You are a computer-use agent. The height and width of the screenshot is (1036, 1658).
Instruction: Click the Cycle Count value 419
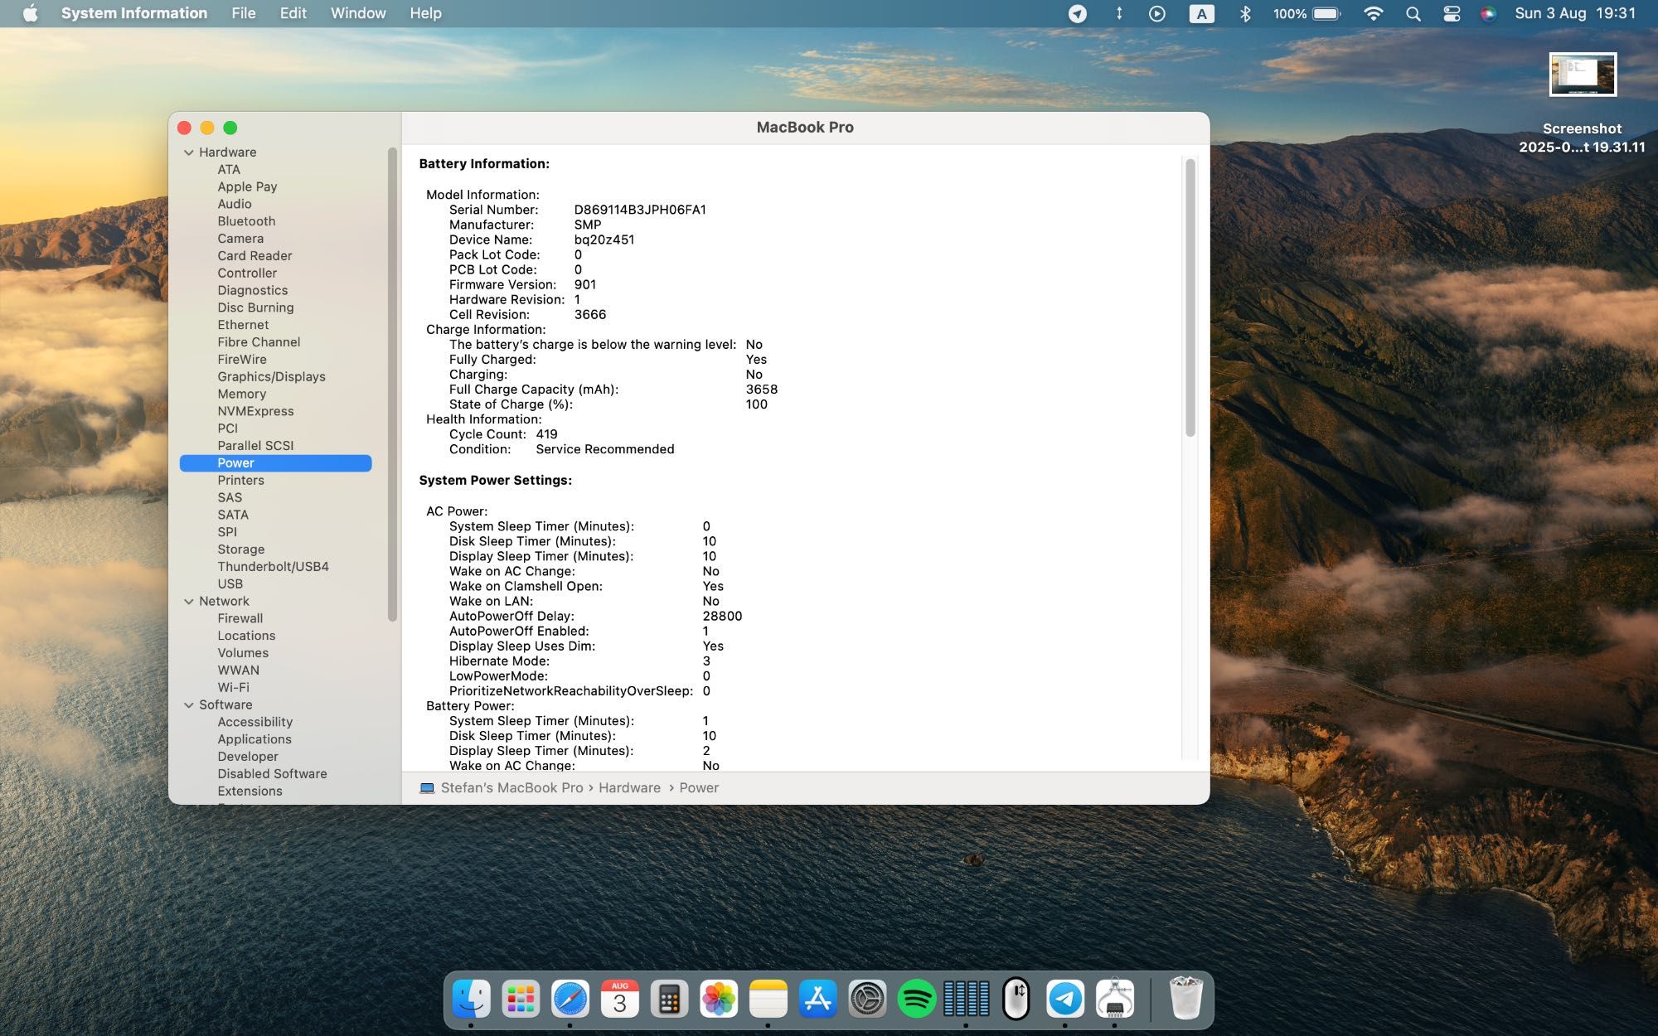[546, 434]
